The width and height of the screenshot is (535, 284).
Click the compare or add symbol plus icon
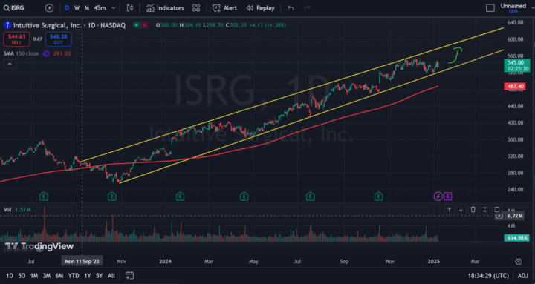(x=50, y=8)
